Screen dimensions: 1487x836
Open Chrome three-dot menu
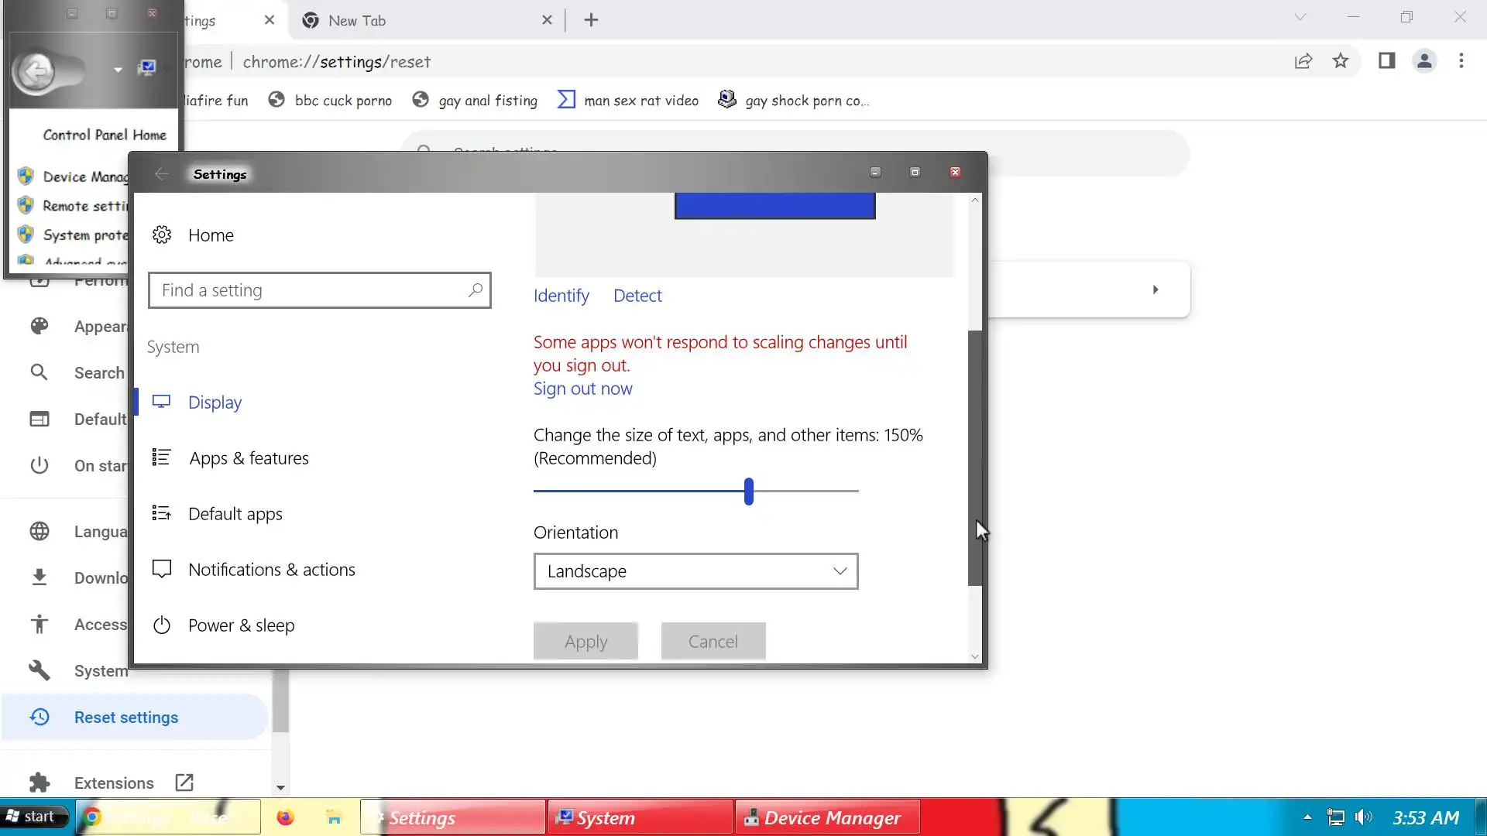[1461, 61]
